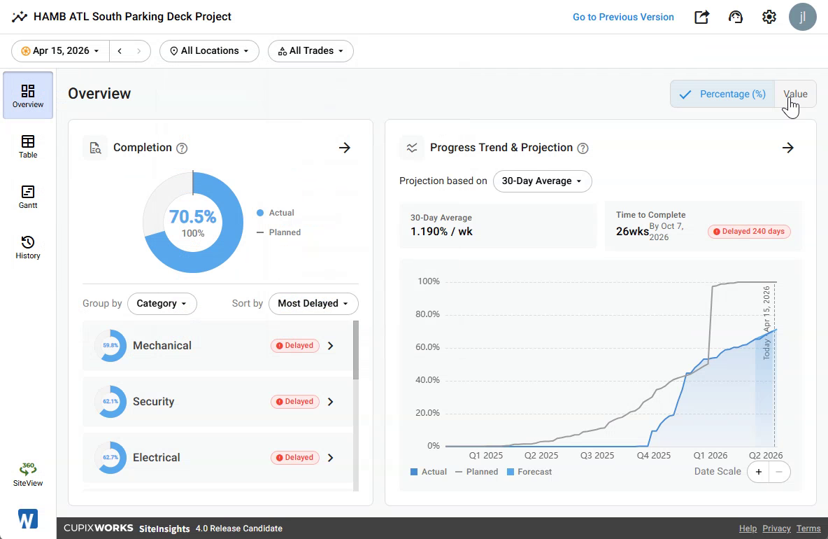The image size is (828, 539).
Task: Select the Overview tab in sidebar
Action: point(28,95)
